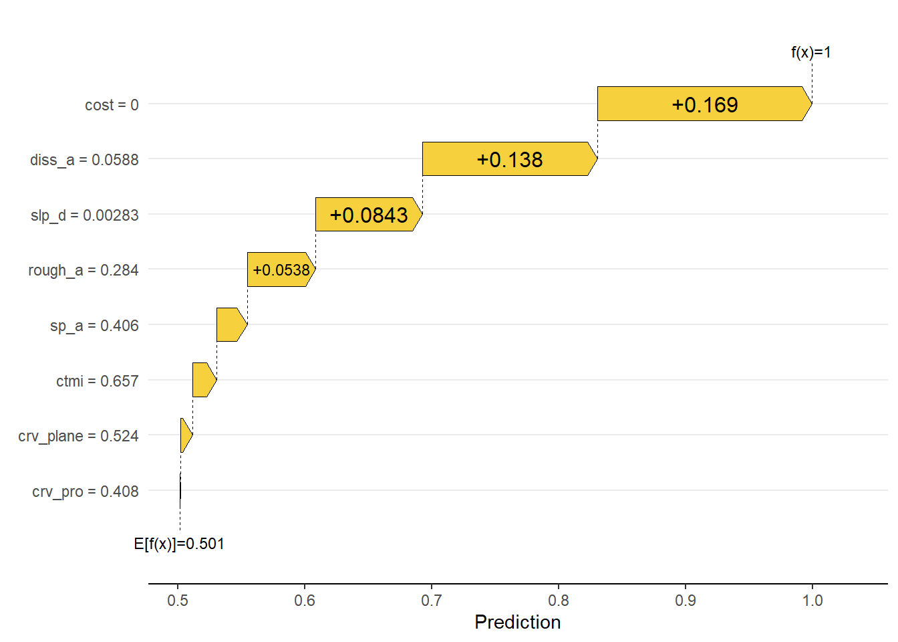Click the +0.0843 slp_d bar

click(x=368, y=215)
